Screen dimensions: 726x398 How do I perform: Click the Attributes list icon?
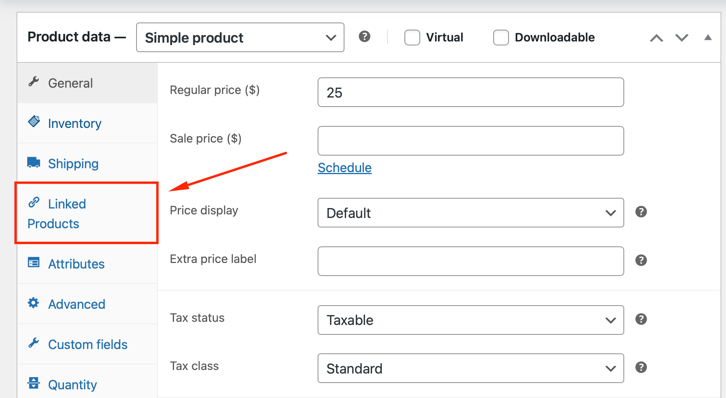coord(34,262)
